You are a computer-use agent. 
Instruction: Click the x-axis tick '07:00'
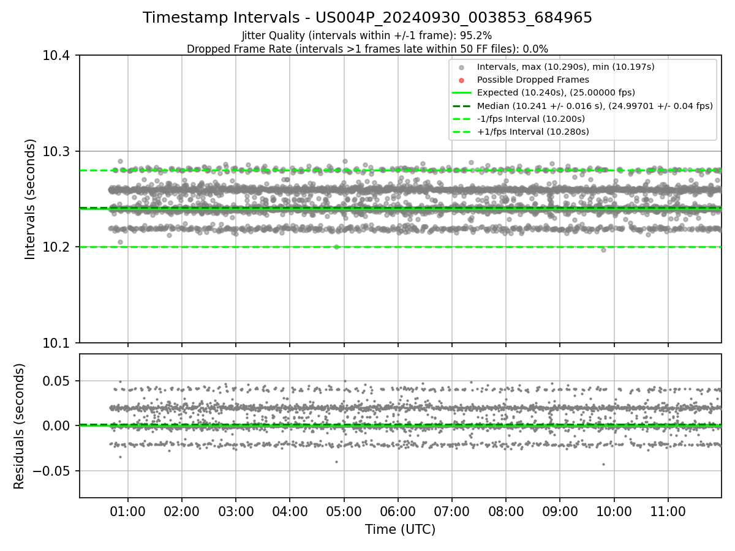[451, 511]
